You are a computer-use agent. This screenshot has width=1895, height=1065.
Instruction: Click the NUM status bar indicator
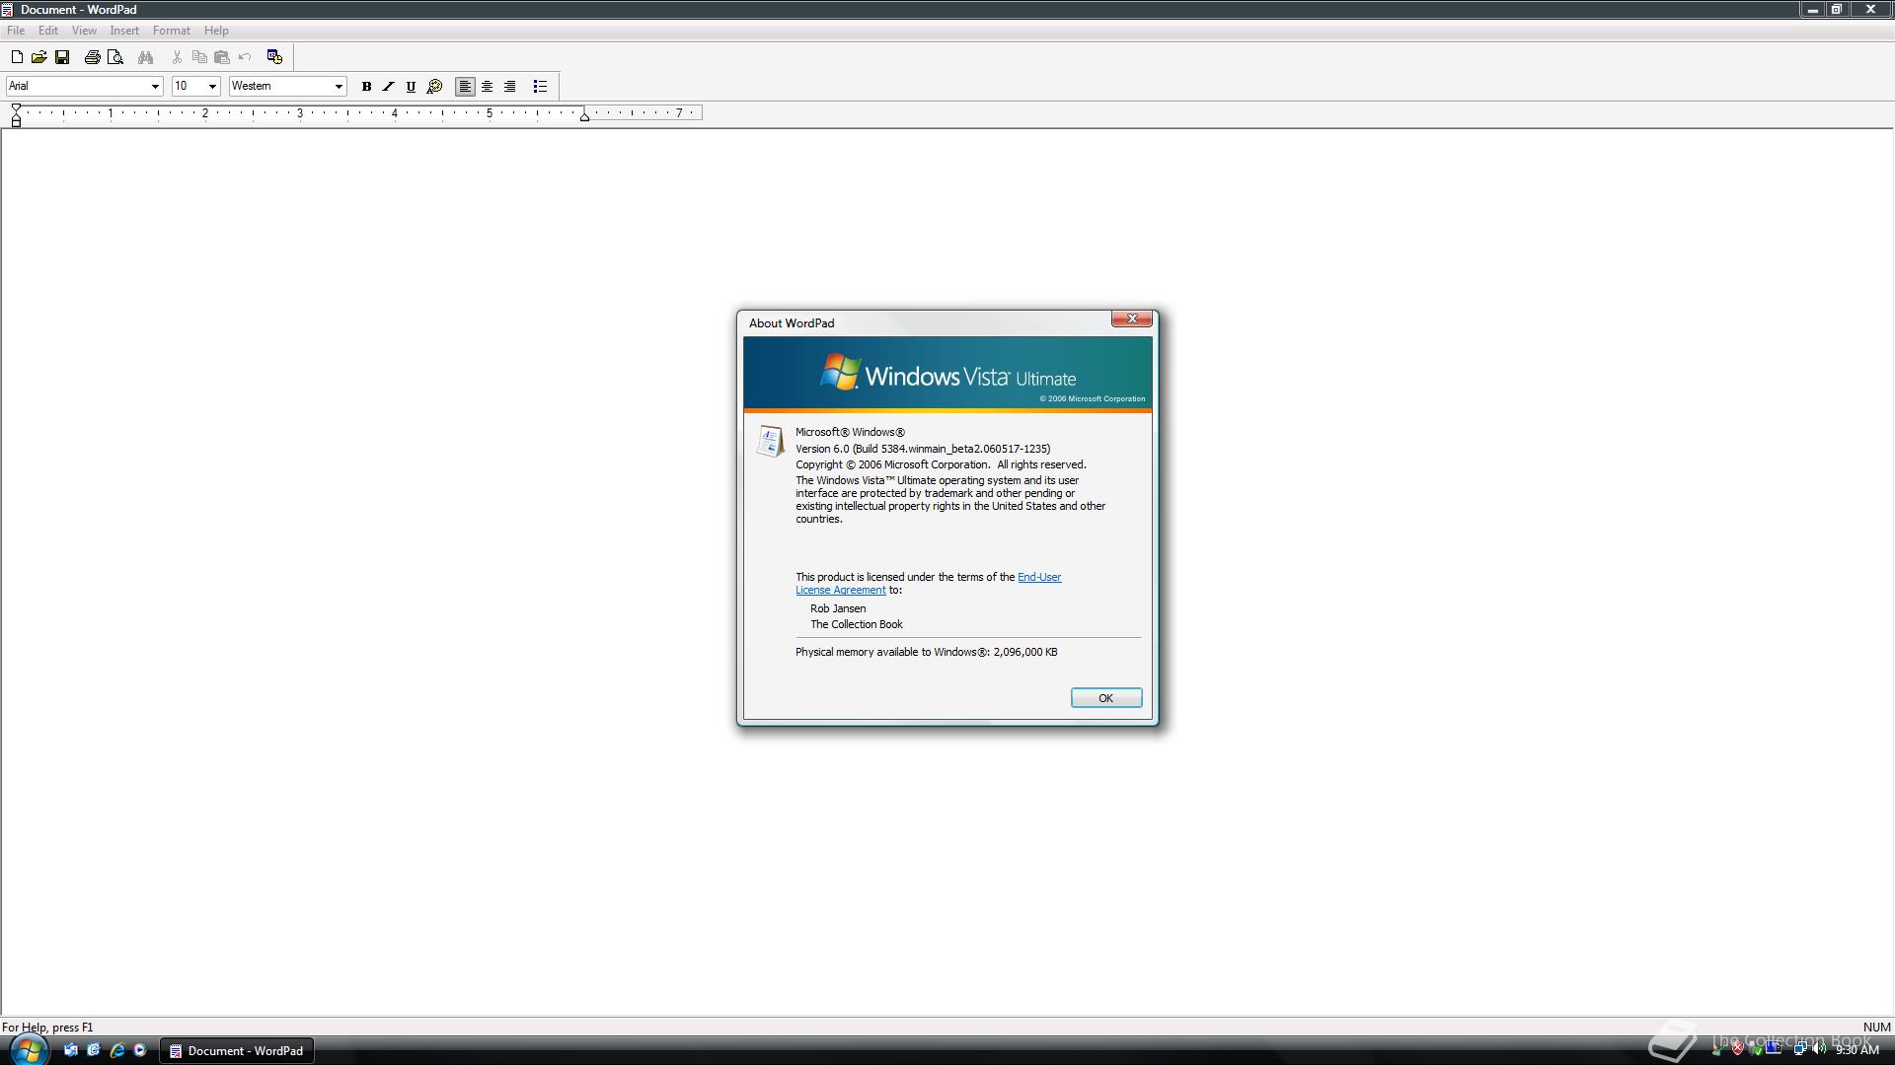point(1876,1028)
